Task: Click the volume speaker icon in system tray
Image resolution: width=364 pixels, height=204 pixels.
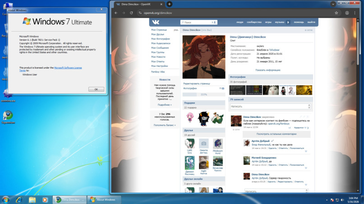Action: coord(342,200)
